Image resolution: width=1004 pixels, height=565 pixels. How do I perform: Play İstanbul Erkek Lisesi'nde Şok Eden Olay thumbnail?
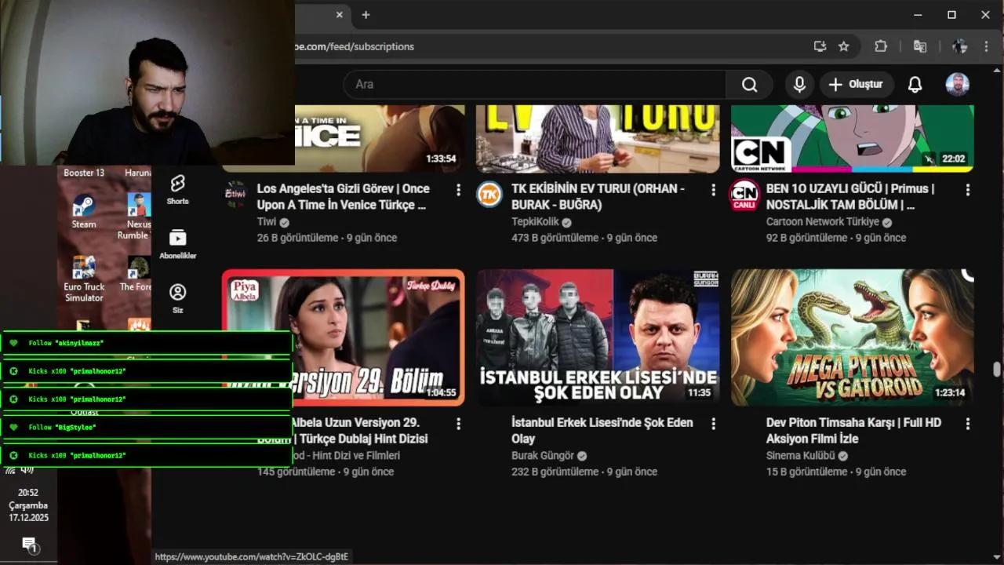coord(598,337)
